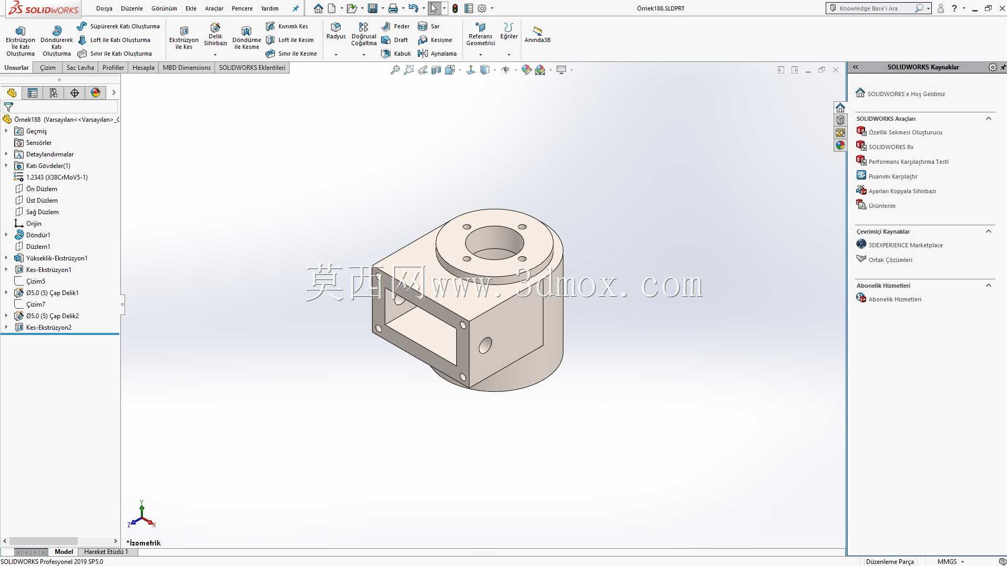Open the Araçlar menu
This screenshot has height=566, width=1007.
214,8
